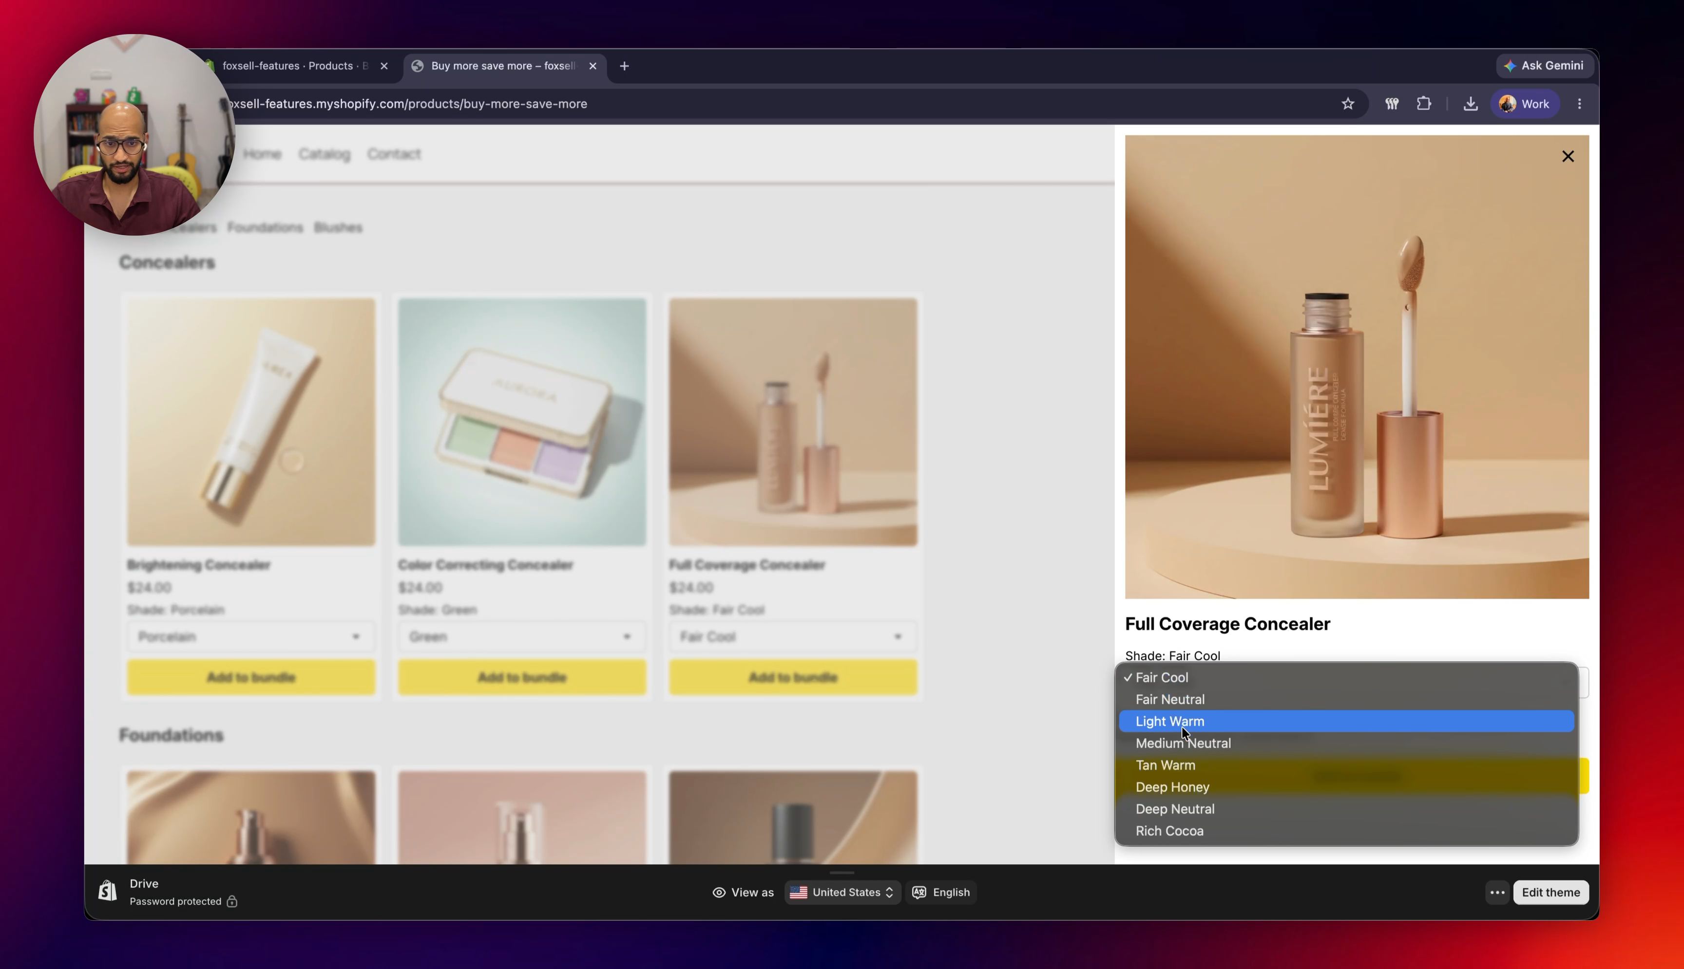Choose the Fair Neutral shade option
Viewport: 1684px width, 969px height.
click(x=1346, y=699)
